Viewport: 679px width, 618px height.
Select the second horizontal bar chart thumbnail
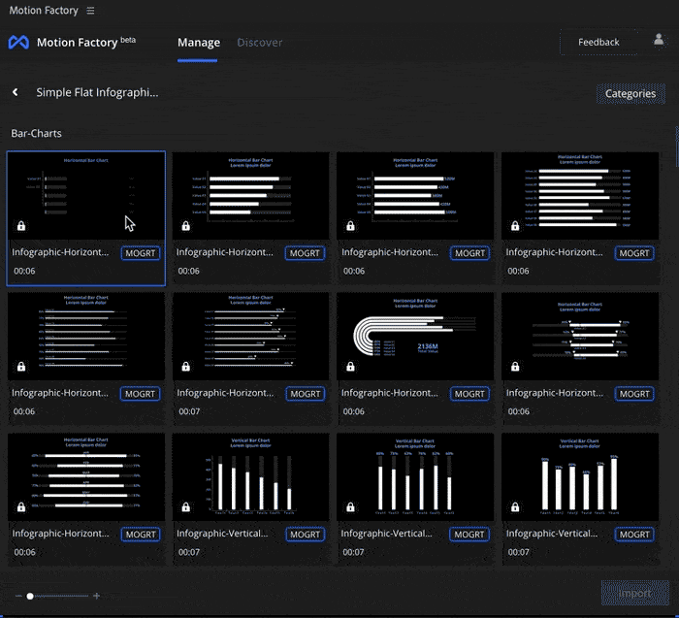(250, 194)
